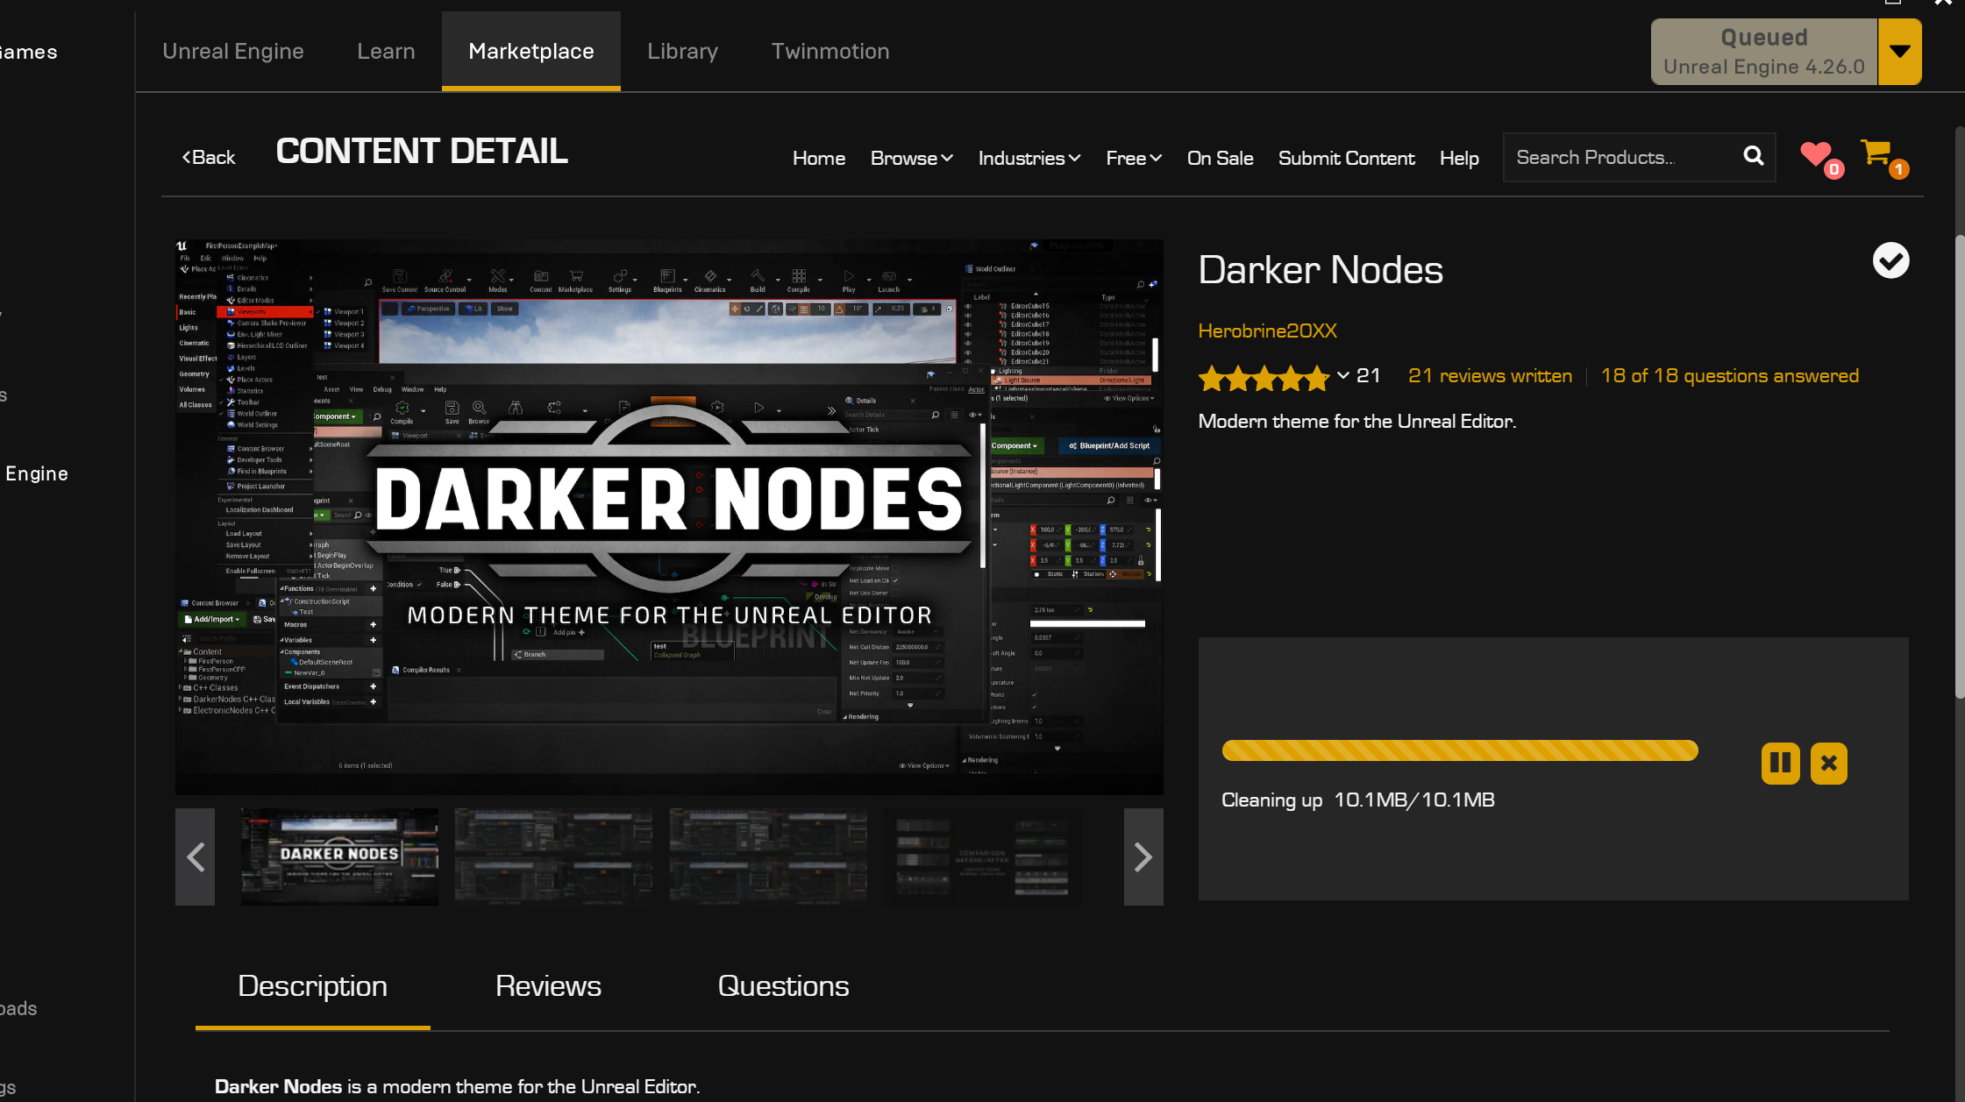
Task: Open the Free dropdown menu
Action: pos(1134,158)
